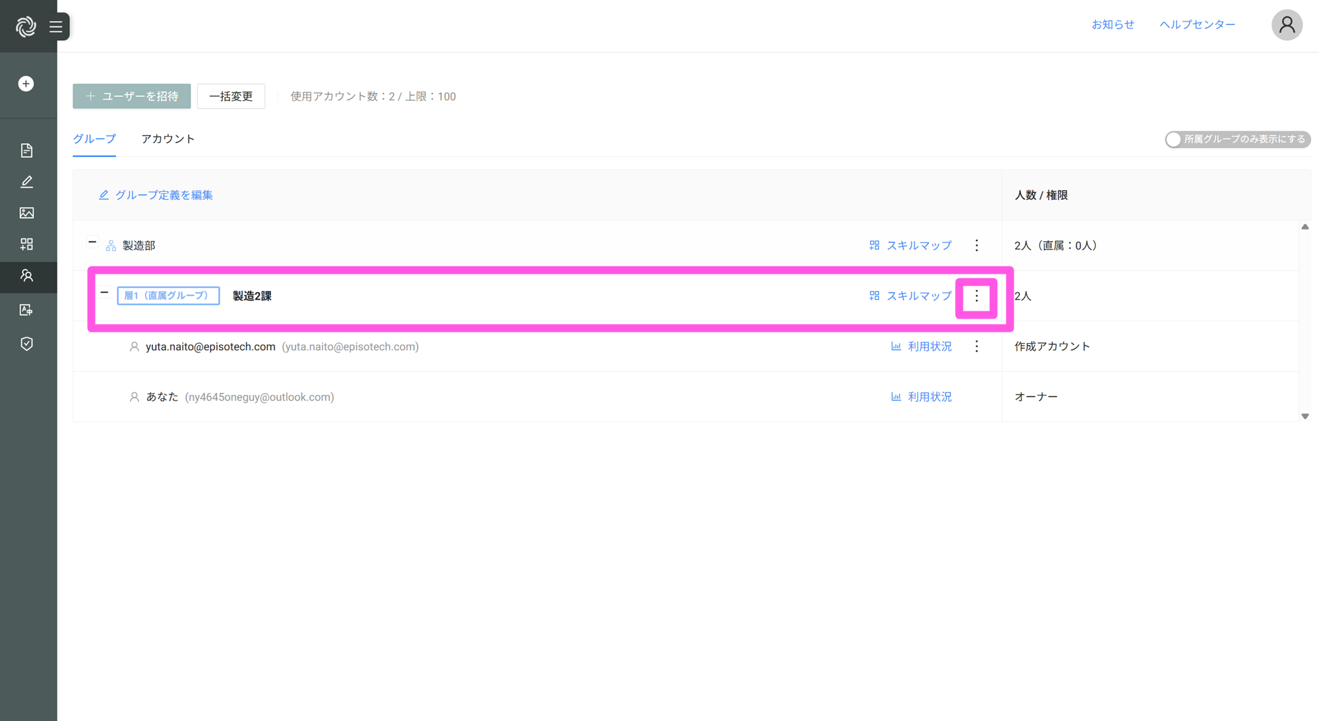Click the plus create icon in sidebar
Screen dimensions: 1319x721
coord(26,84)
